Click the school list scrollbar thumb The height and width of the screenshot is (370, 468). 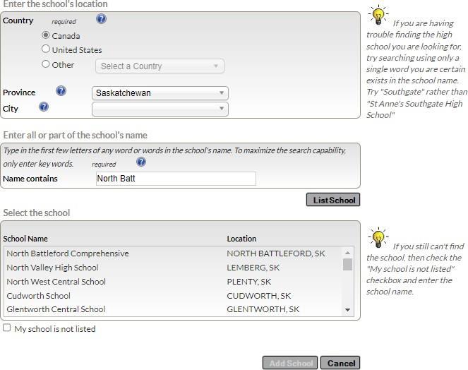point(347,264)
